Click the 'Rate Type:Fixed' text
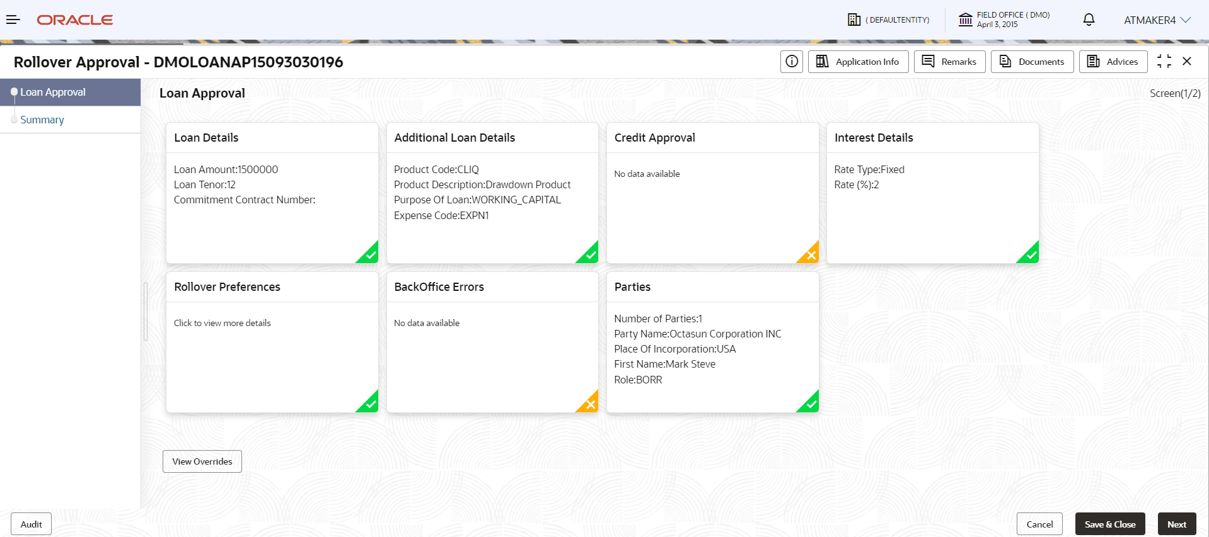This screenshot has height=537, width=1209. [869, 169]
